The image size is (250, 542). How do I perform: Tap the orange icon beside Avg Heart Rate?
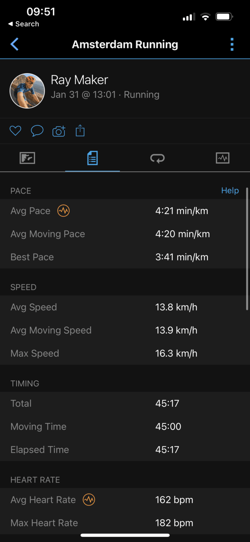click(x=89, y=500)
